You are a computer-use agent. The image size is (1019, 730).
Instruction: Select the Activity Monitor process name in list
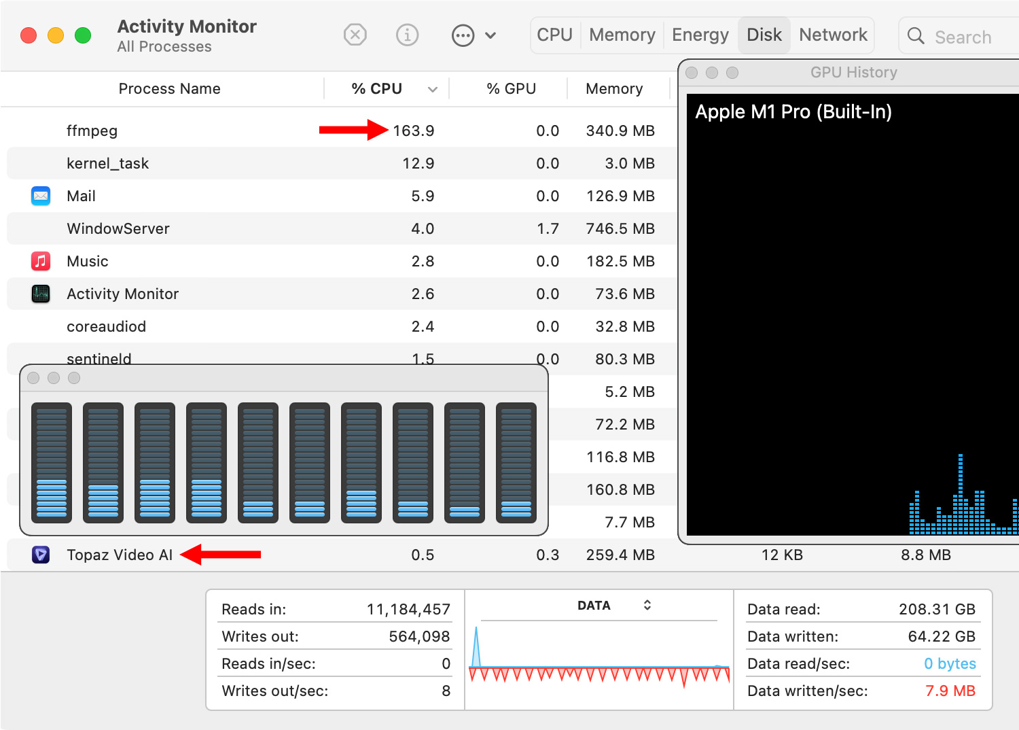(123, 294)
